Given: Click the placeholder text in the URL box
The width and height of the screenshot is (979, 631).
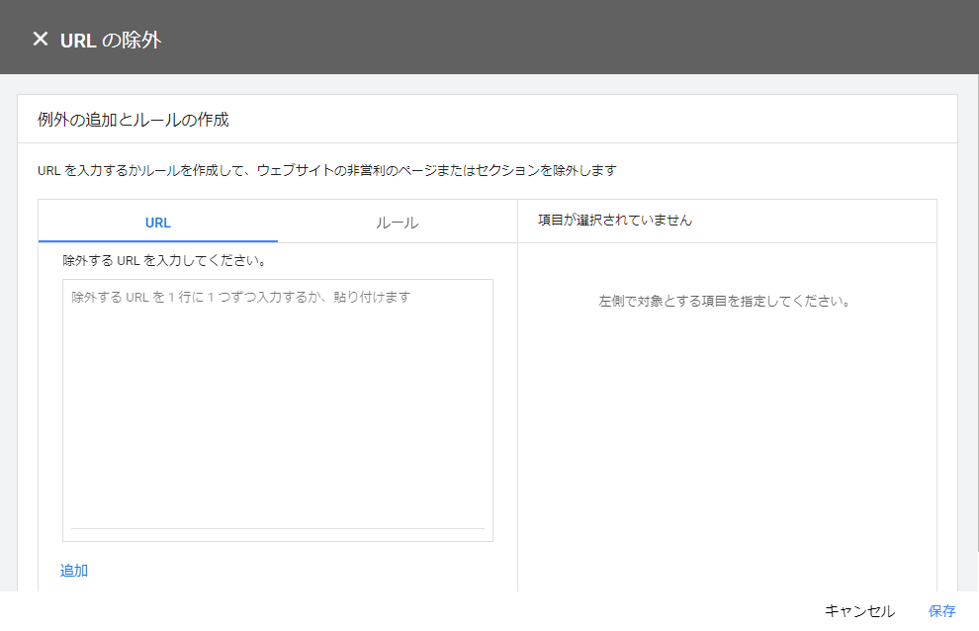Looking at the screenshot, I should (x=240, y=297).
